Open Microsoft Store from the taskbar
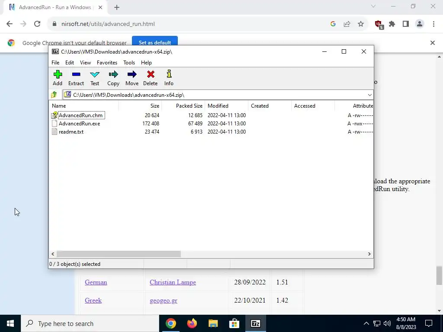The height and width of the screenshot is (332, 443). pos(234,323)
